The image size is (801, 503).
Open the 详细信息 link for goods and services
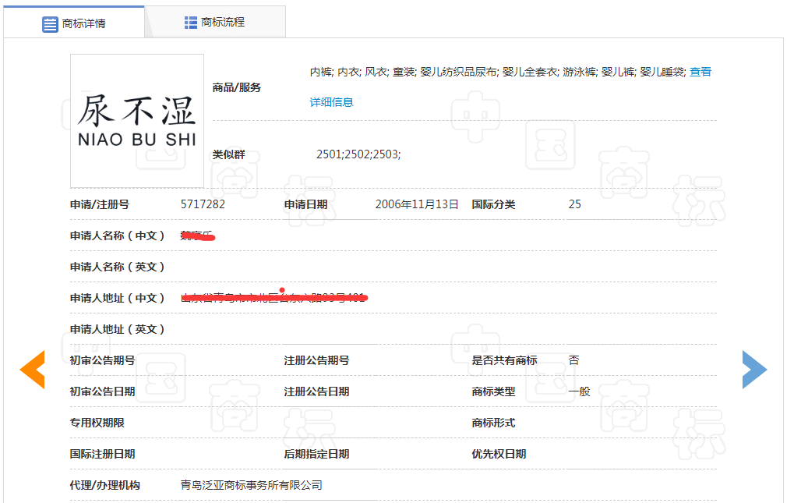pyautogui.click(x=331, y=102)
